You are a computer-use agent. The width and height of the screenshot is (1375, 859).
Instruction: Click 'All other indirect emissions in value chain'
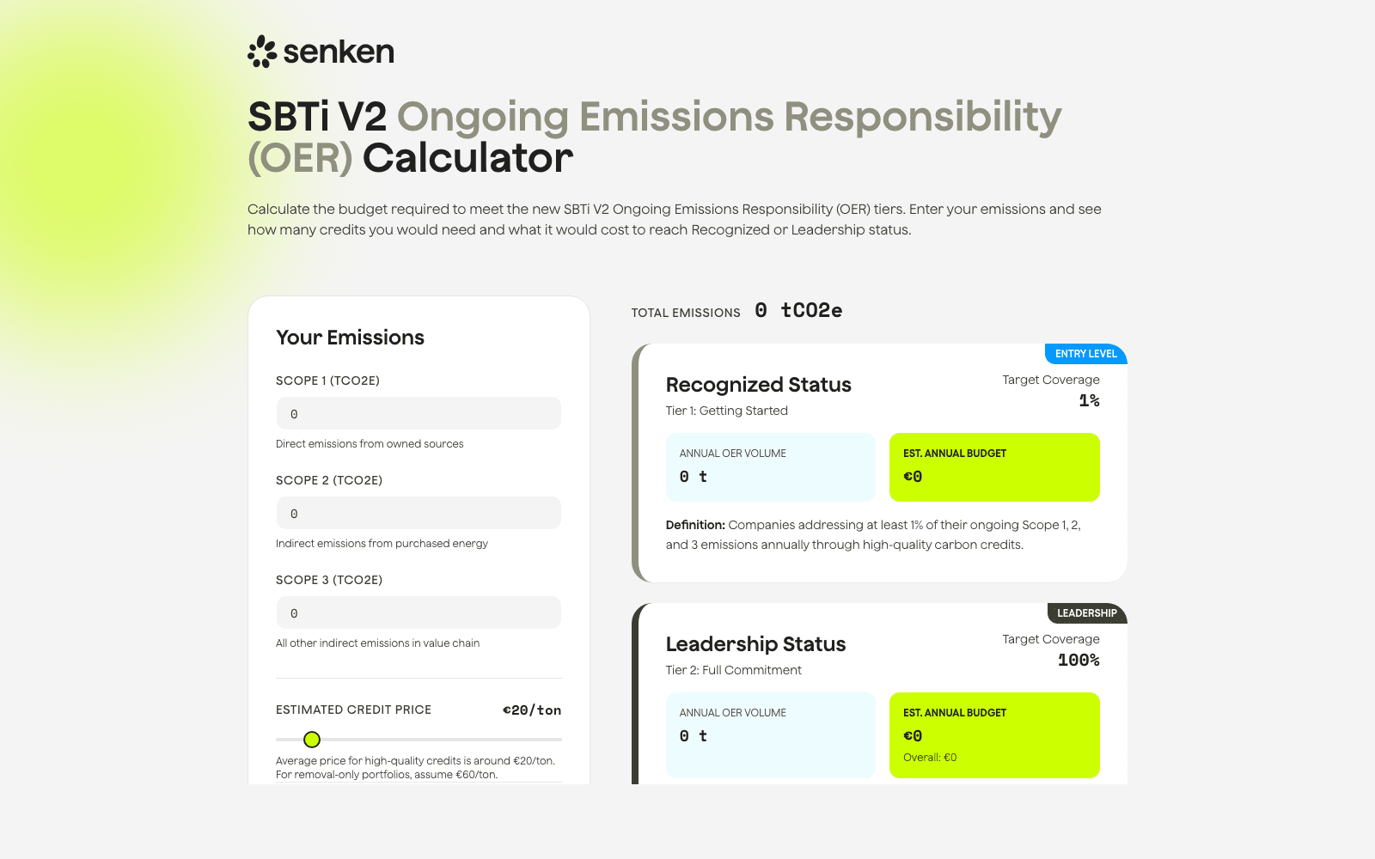[377, 643]
